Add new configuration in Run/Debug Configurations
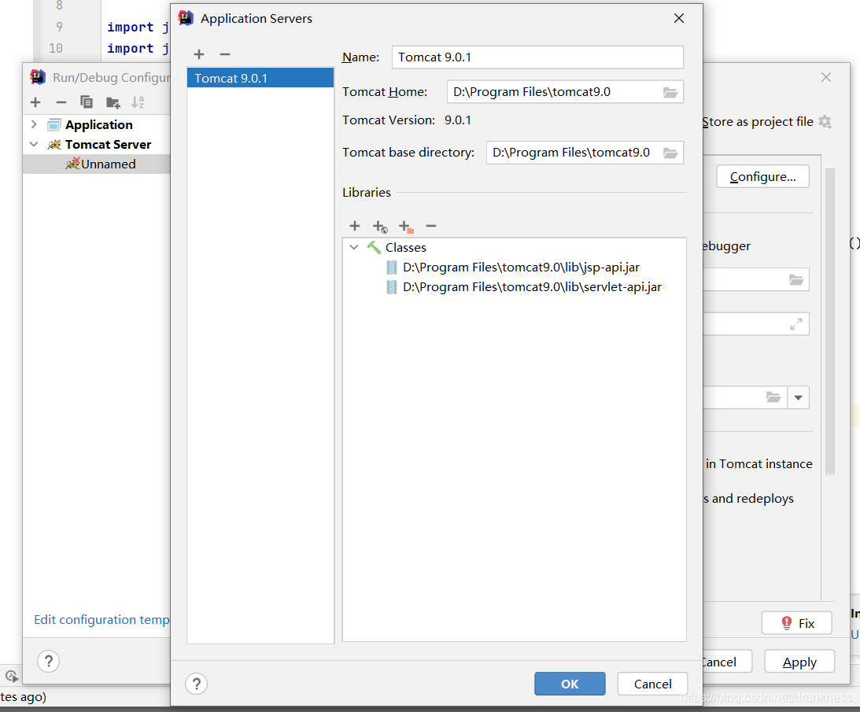860x712 pixels. point(35,102)
